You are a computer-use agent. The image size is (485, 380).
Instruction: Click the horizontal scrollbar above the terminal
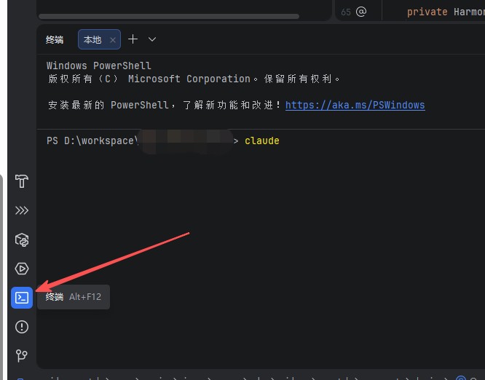pos(168,16)
